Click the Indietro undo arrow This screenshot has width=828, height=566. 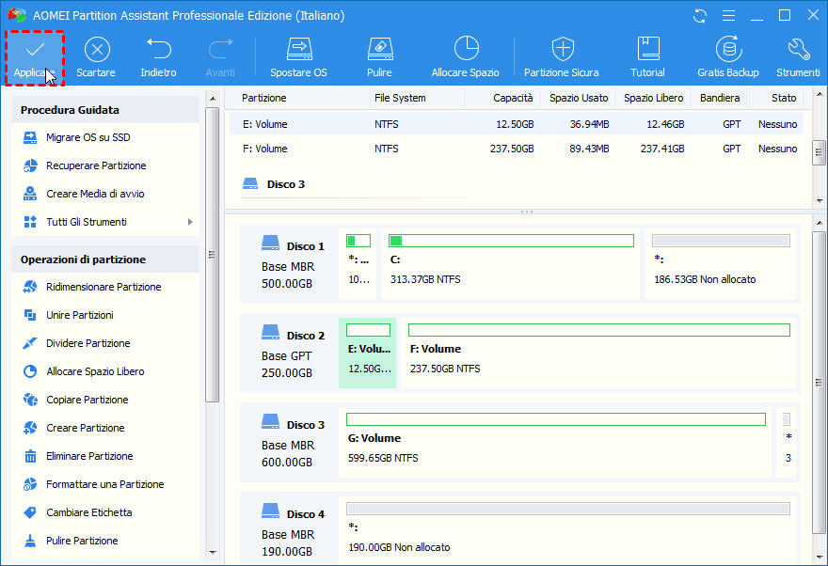tap(158, 49)
